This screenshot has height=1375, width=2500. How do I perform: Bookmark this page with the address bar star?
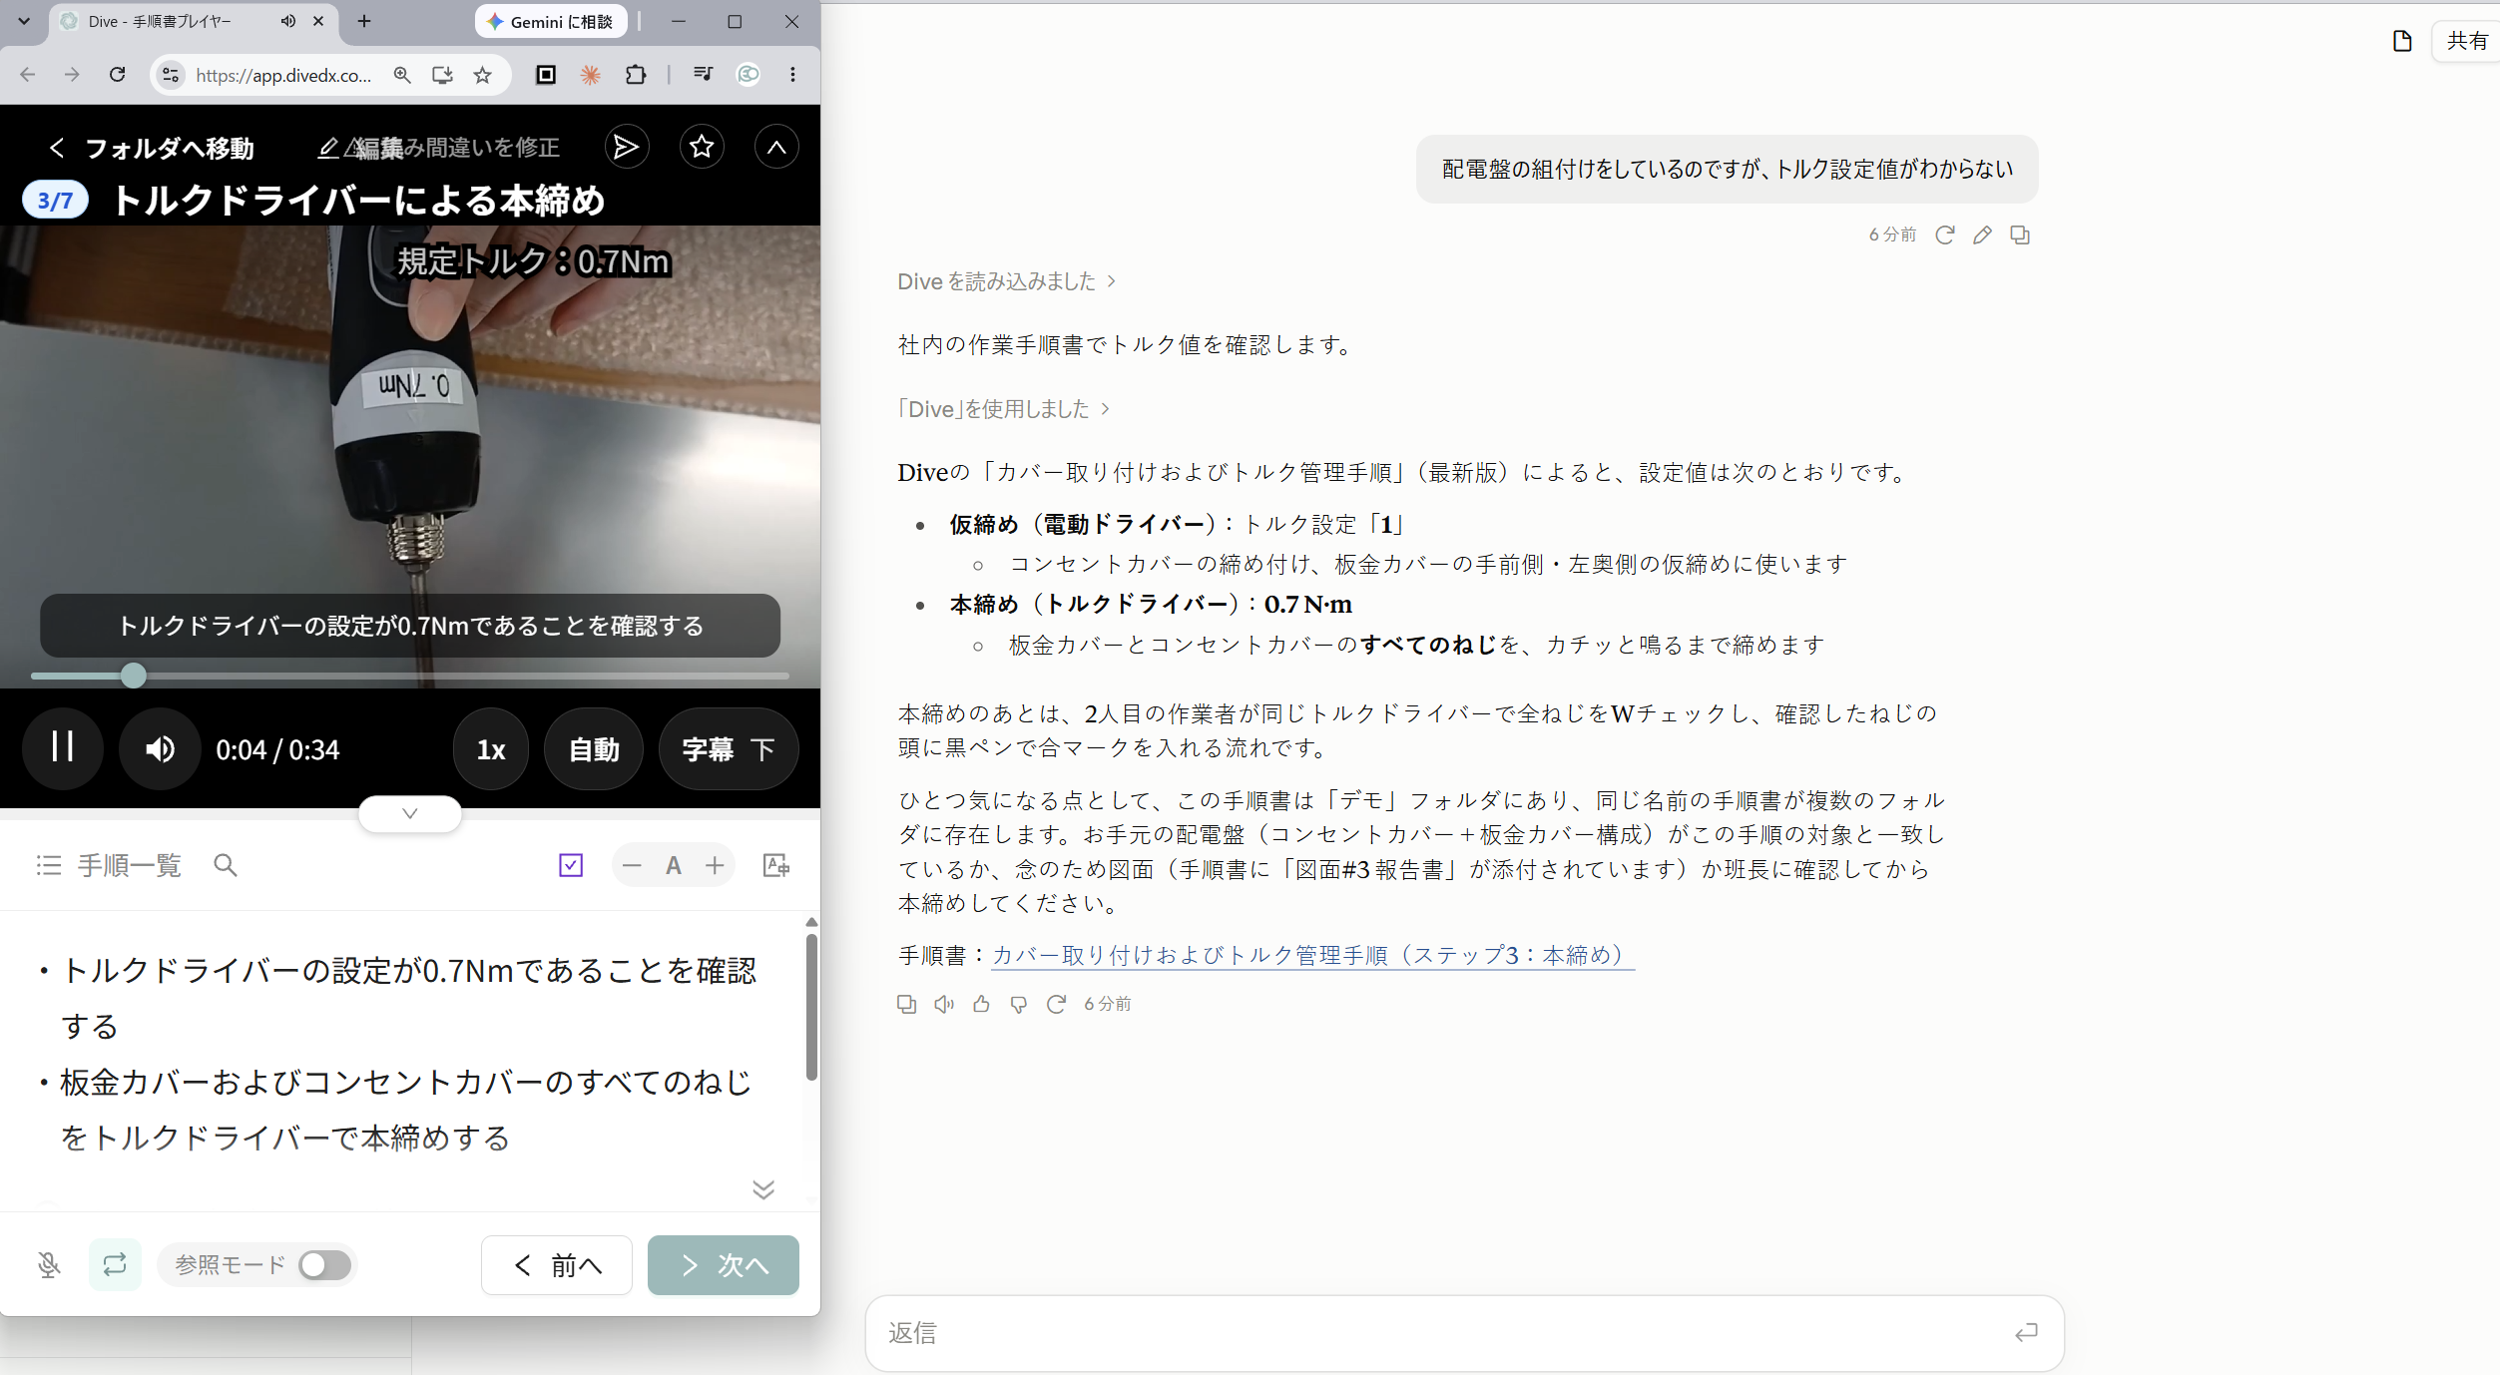tap(483, 75)
